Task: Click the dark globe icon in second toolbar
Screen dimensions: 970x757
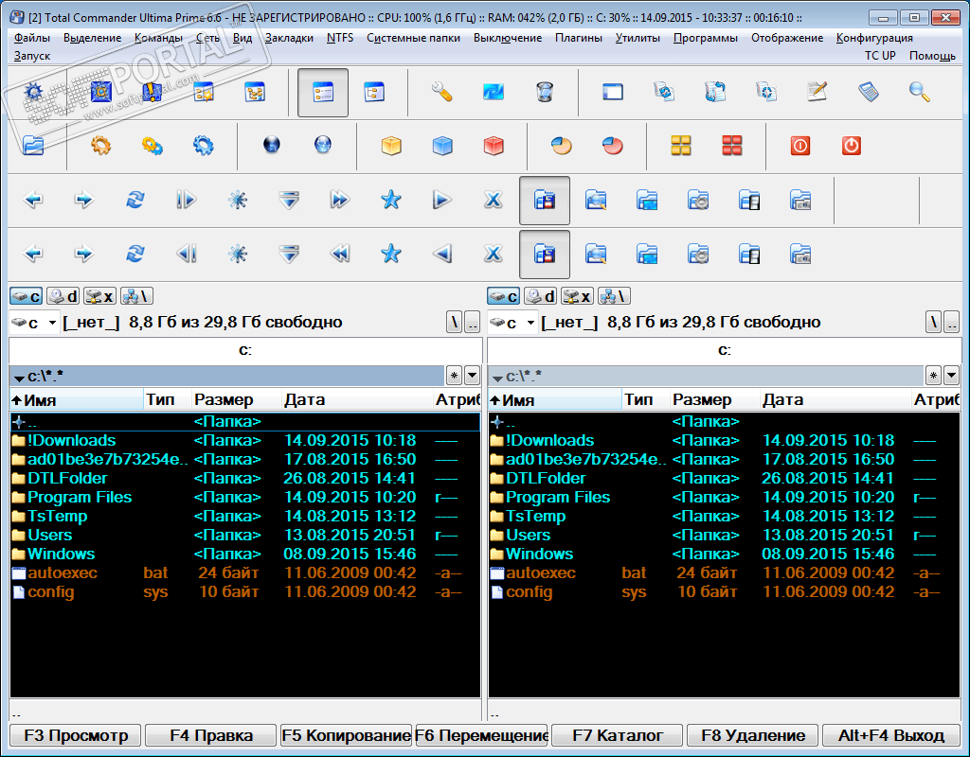Action: [x=272, y=146]
